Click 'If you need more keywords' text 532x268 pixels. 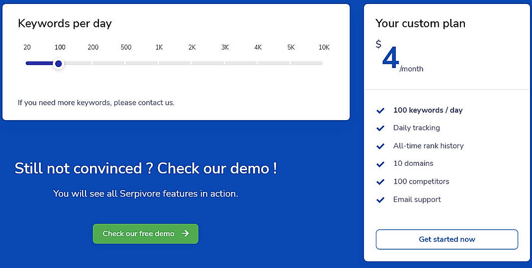click(x=96, y=102)
